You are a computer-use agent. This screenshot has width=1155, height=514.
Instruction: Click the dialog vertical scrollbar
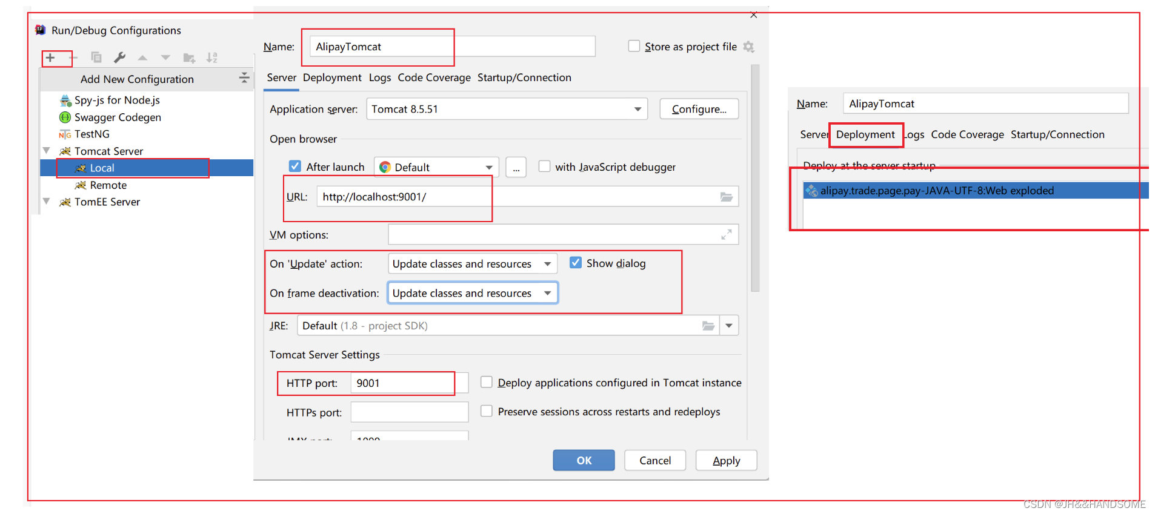755,179
